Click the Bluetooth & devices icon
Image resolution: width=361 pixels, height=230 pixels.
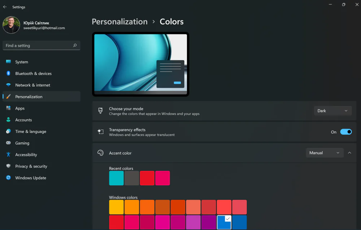coord(8,74)
